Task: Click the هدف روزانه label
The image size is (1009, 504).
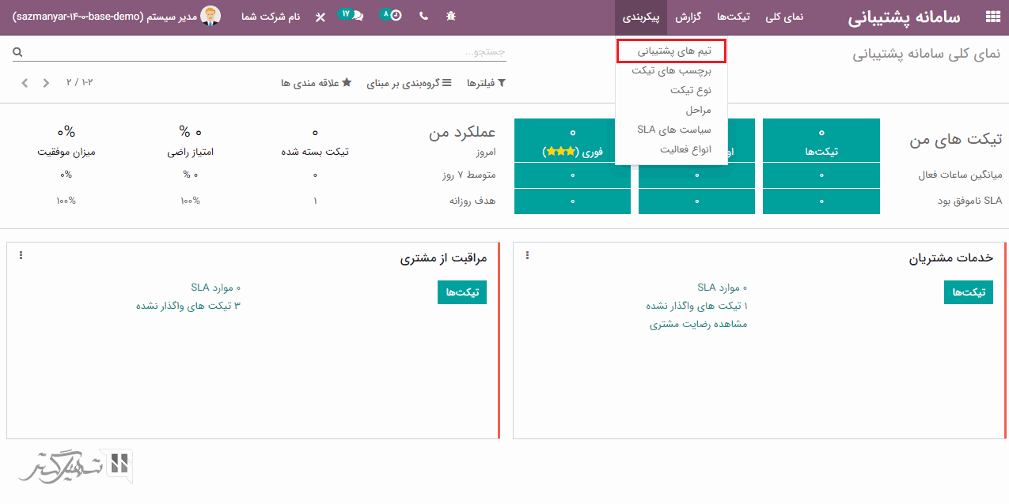Action: tap(472, 201)
